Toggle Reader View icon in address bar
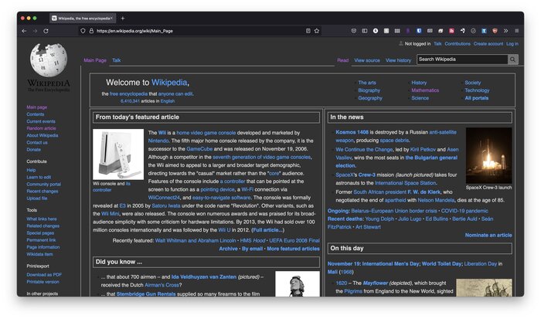 [x=308, y=31]
